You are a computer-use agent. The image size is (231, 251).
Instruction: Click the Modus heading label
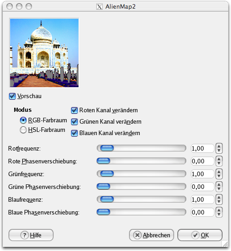point(22,110)
